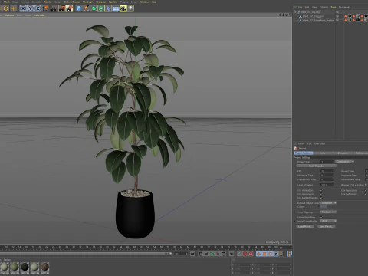The image size is (368, 276).
Task: Click the default Color swatch
Action: pyautogui.click(x=324, y=206)
